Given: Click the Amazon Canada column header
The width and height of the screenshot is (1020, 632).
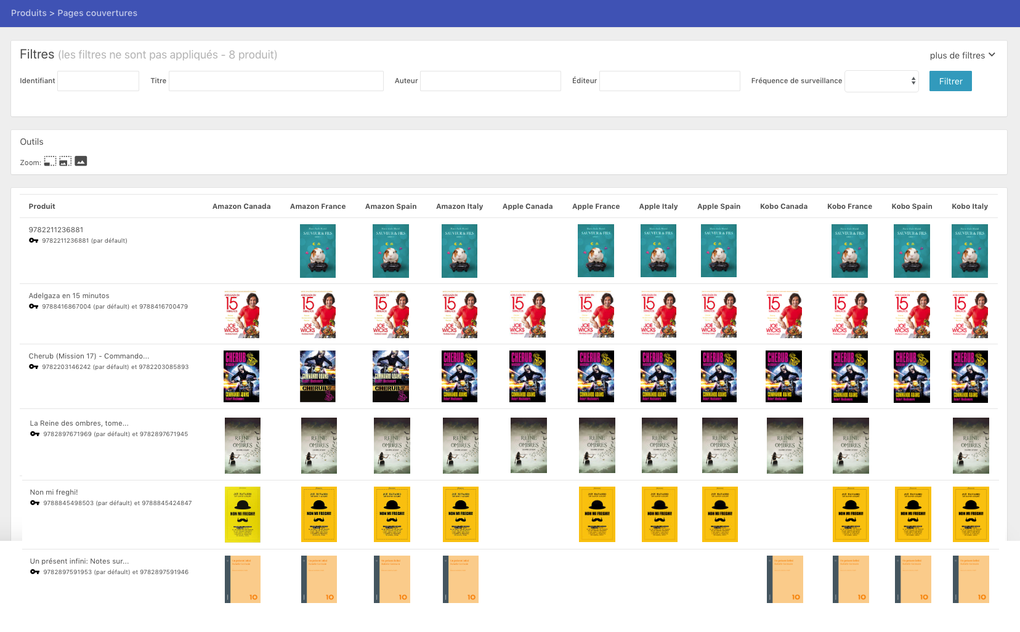Looking at the screenshot, I should pyautogui.click(x=241, y=206).
